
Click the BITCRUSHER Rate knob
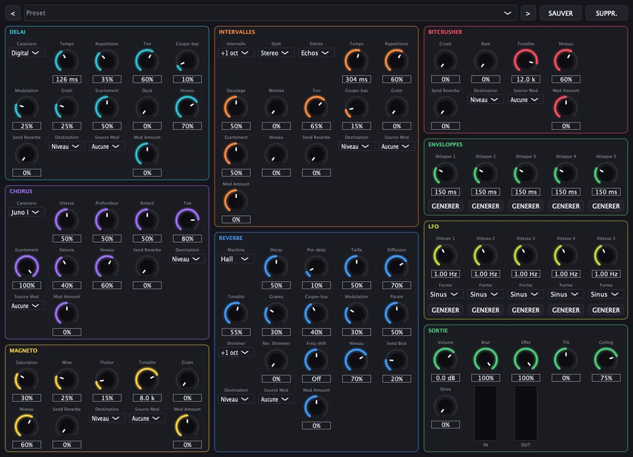pos(485,61)
